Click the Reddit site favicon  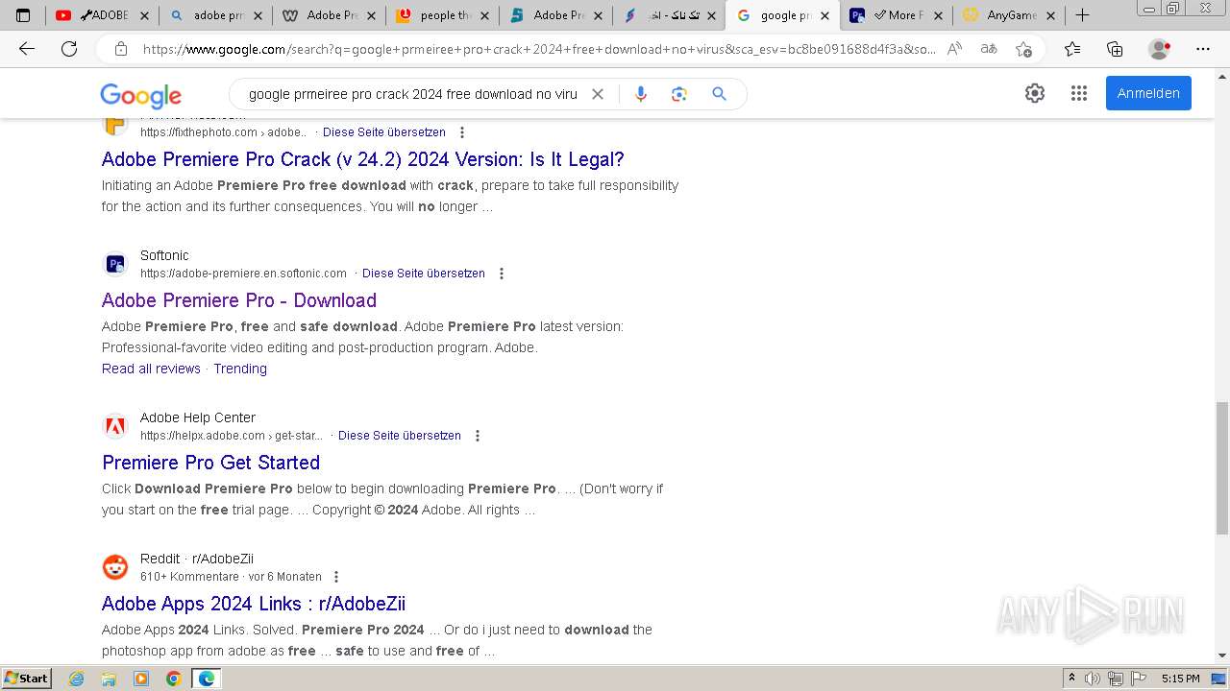point(115,566)
